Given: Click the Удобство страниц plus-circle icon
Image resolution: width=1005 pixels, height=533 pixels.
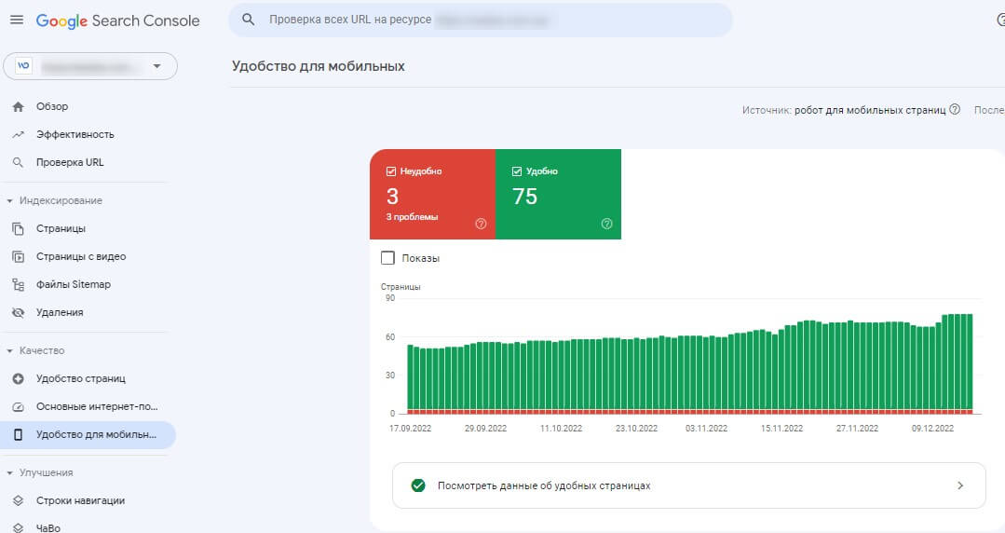Looking at the screenshot, I should coord(18,379).
